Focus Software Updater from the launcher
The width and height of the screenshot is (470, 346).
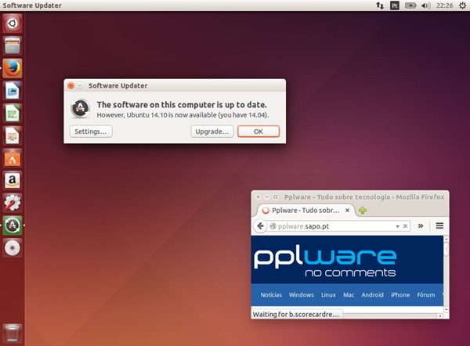click(x=13, y=225)
